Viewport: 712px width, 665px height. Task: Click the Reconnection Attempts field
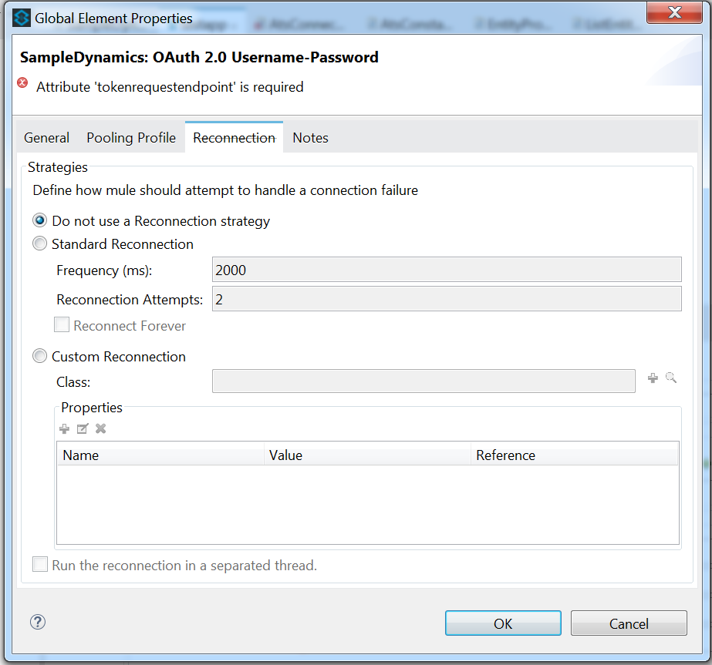coord(447,299)
